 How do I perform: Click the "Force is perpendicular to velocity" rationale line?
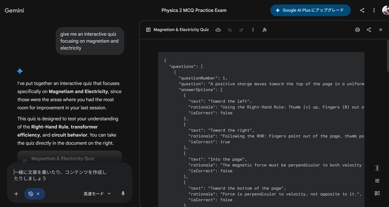click(275, 194)
